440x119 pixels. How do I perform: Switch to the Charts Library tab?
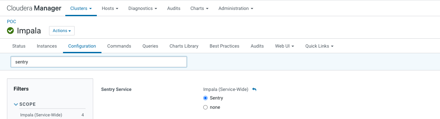(x=184, y=46)
